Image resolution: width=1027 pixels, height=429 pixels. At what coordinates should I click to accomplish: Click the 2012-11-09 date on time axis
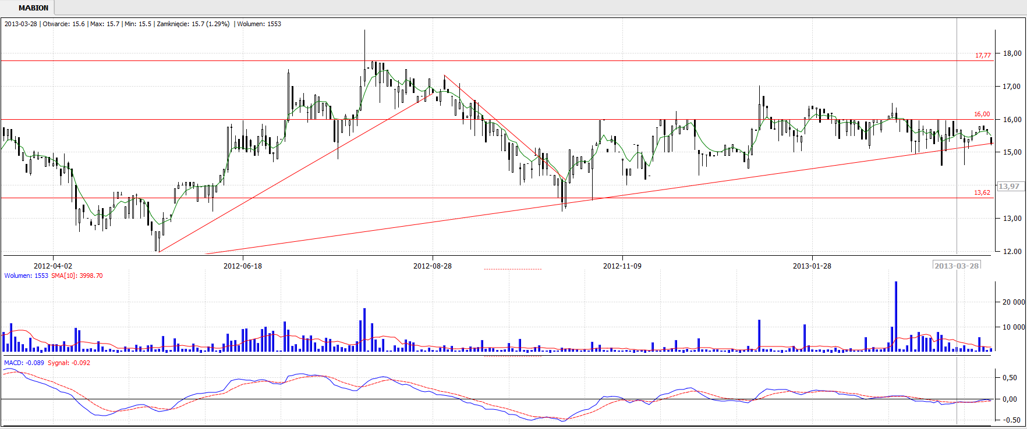tap(622, 266)
